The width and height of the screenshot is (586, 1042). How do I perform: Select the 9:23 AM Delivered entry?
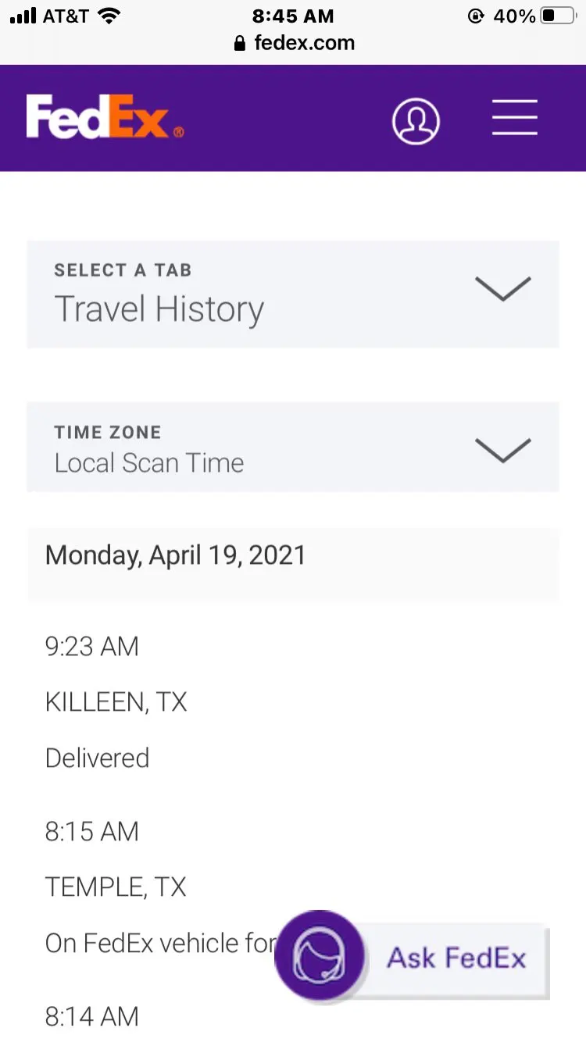coord(97,758)
